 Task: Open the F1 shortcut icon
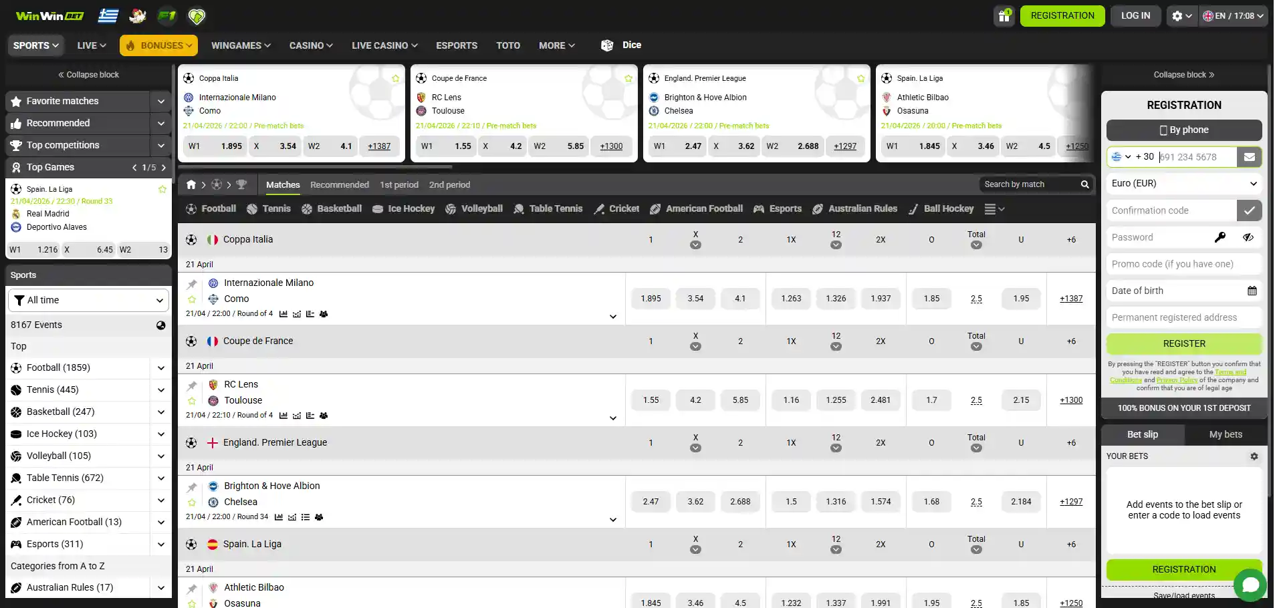pyautogui.click(x=166, y=16)
